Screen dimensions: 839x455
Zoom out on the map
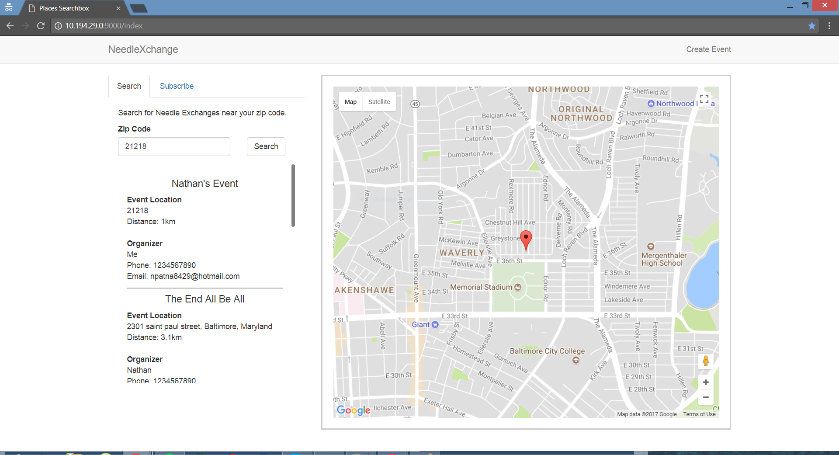[706, 397]
